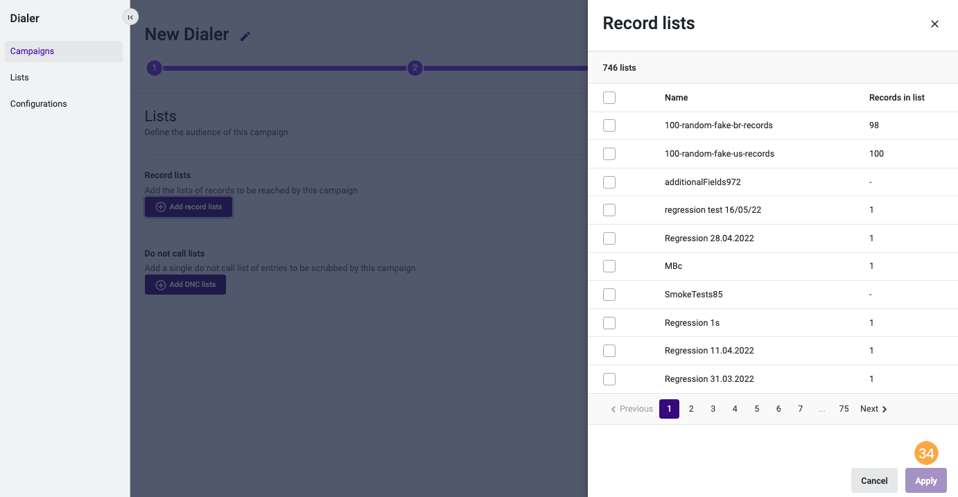Cancel the record list selection
The height and width of the screenshot is (497, 958).
pos(874,480)
